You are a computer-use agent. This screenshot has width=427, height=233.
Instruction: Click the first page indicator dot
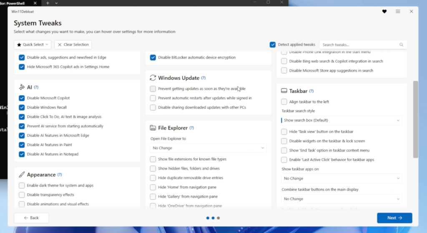[208, 218]
